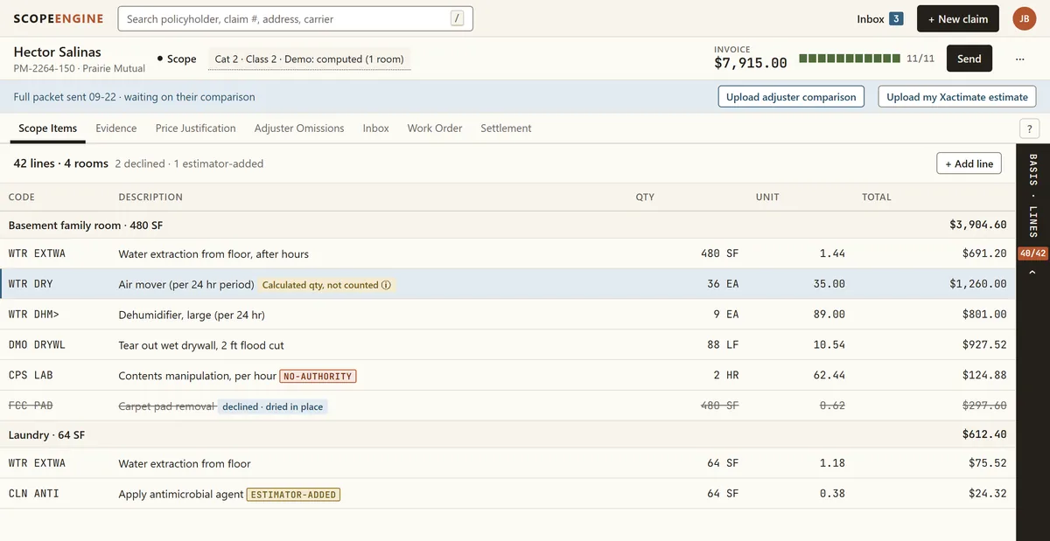Click the declined dried in place tag
This screenshot has height=541, width=1050.
[273, 406]
